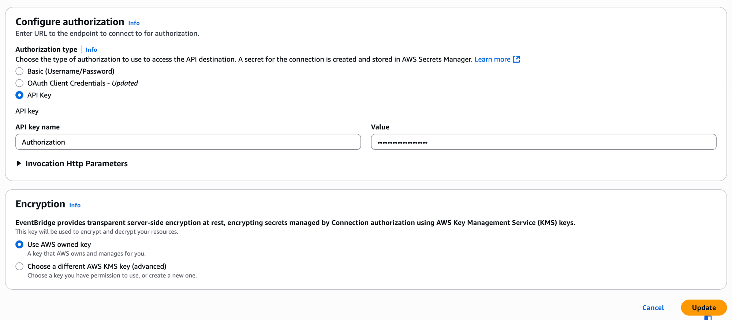Select OAuth Client Credentials radio button

(19, 83)
